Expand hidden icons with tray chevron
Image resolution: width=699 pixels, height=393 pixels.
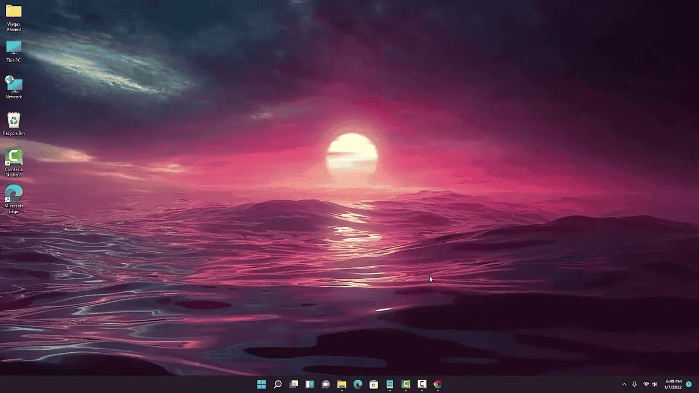pos(624,384)
